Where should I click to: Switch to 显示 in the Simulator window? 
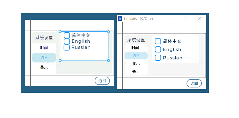[136, 63]
